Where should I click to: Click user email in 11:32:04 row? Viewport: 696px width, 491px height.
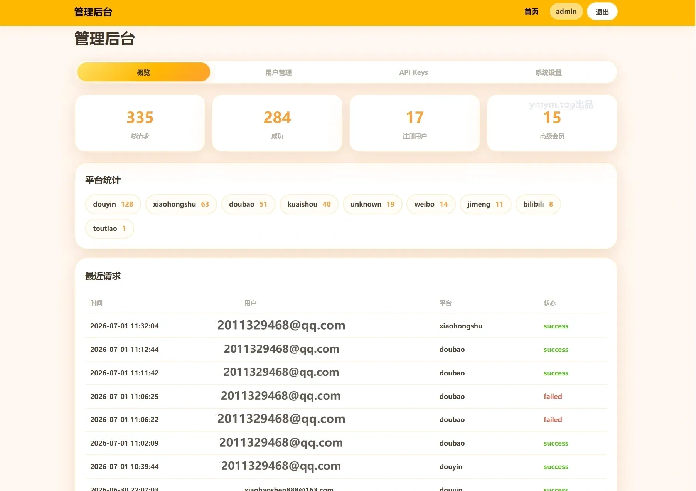tap(281, 325)
